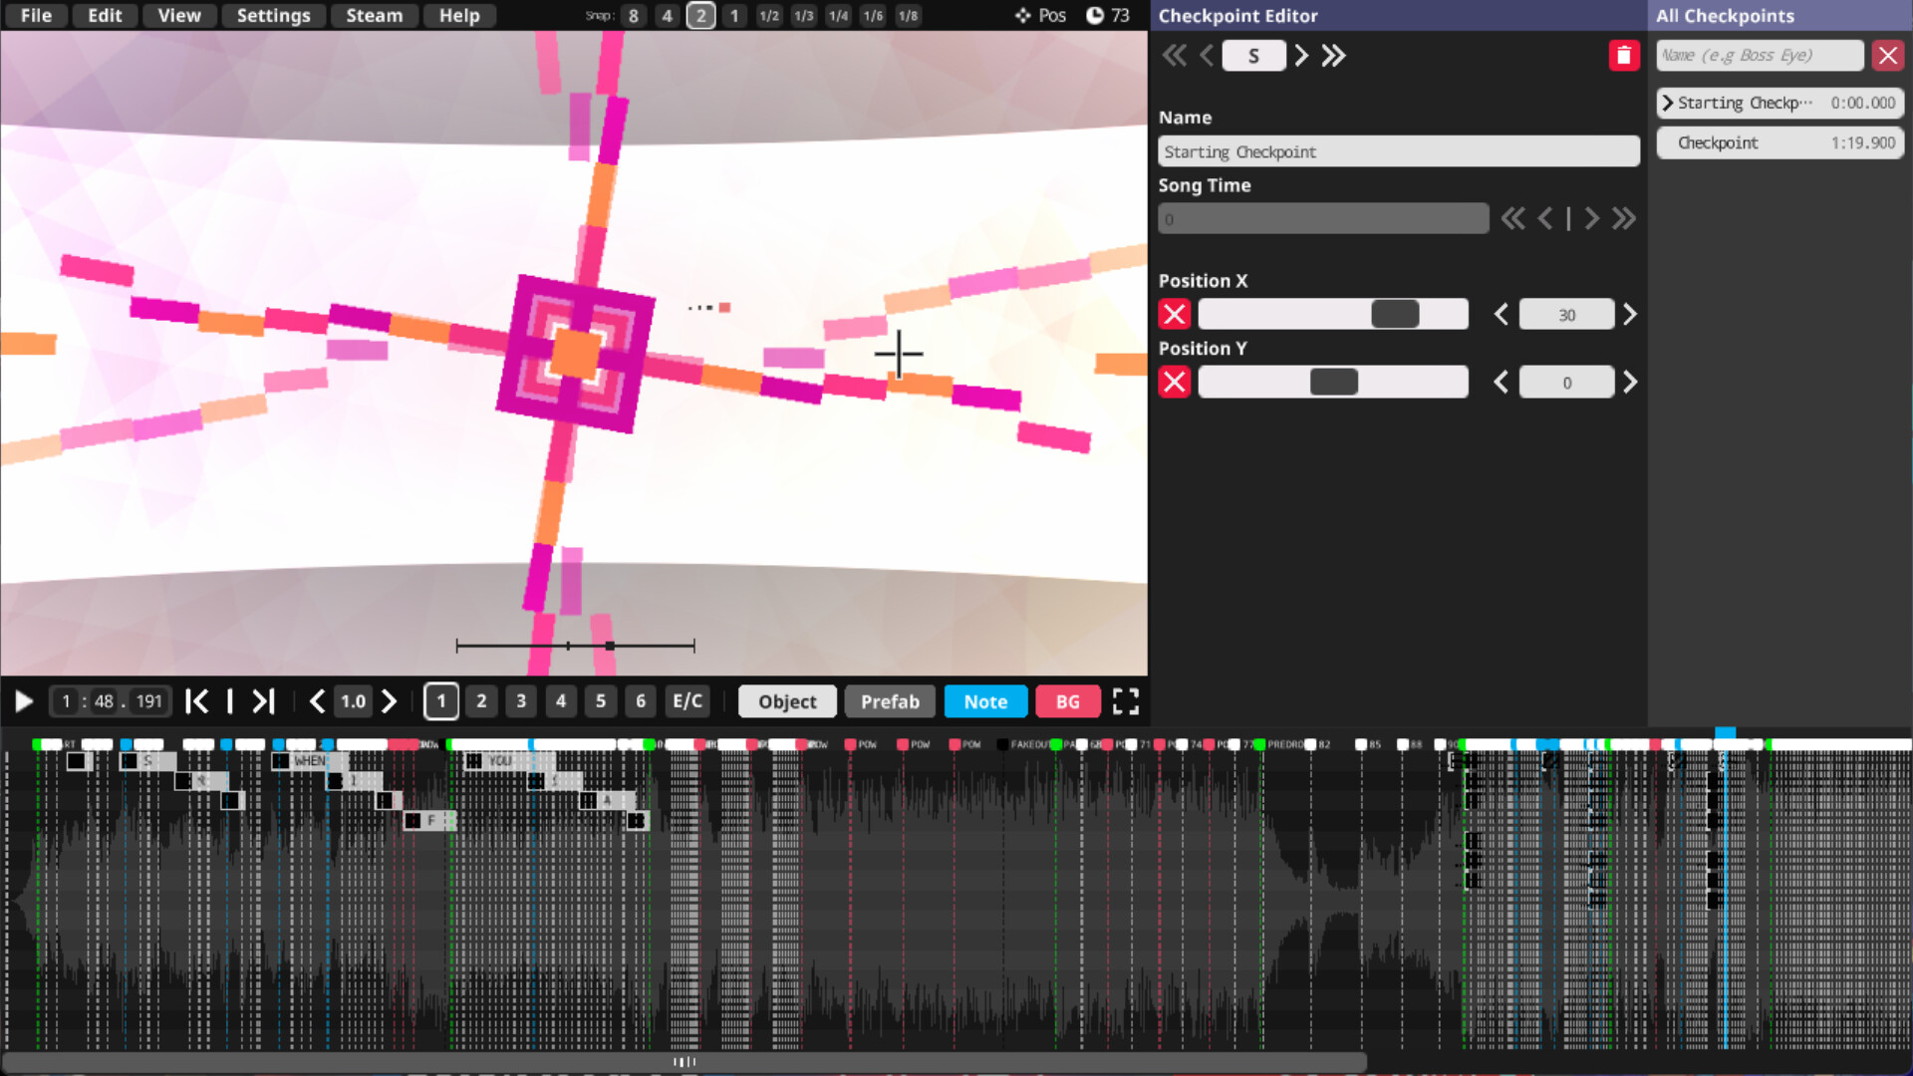Switch to timeline layer 4

561,702
